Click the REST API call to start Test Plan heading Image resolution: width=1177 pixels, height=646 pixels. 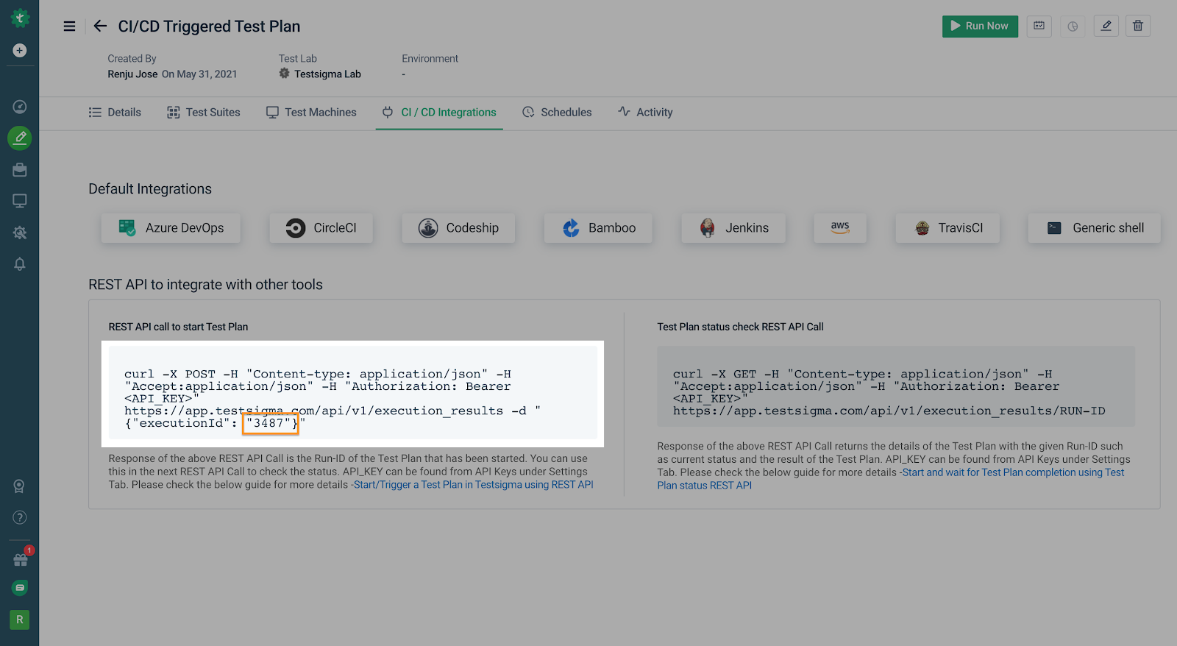pyautogui.click(x=178, y=327)
